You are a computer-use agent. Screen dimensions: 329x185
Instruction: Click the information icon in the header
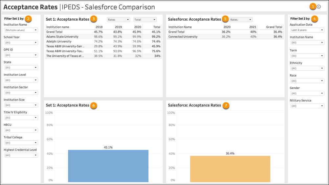point(319,7)
